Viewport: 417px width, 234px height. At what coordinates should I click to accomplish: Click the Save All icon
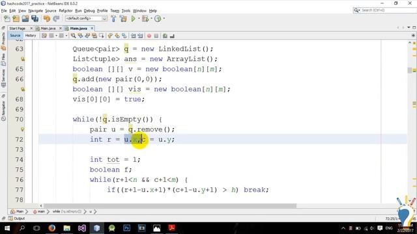tap(35, 19)
